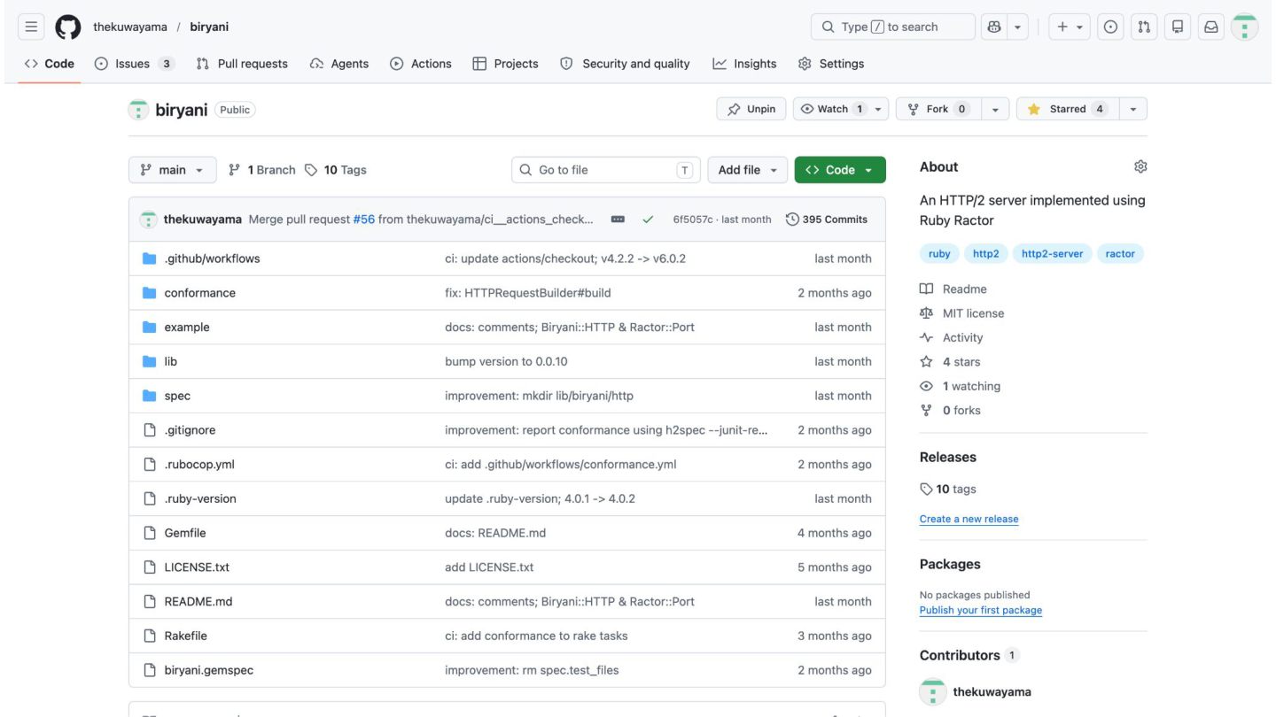Unstar the repository with Starred button
This screenshot has height=717, width=1276.
[1067, 109]
